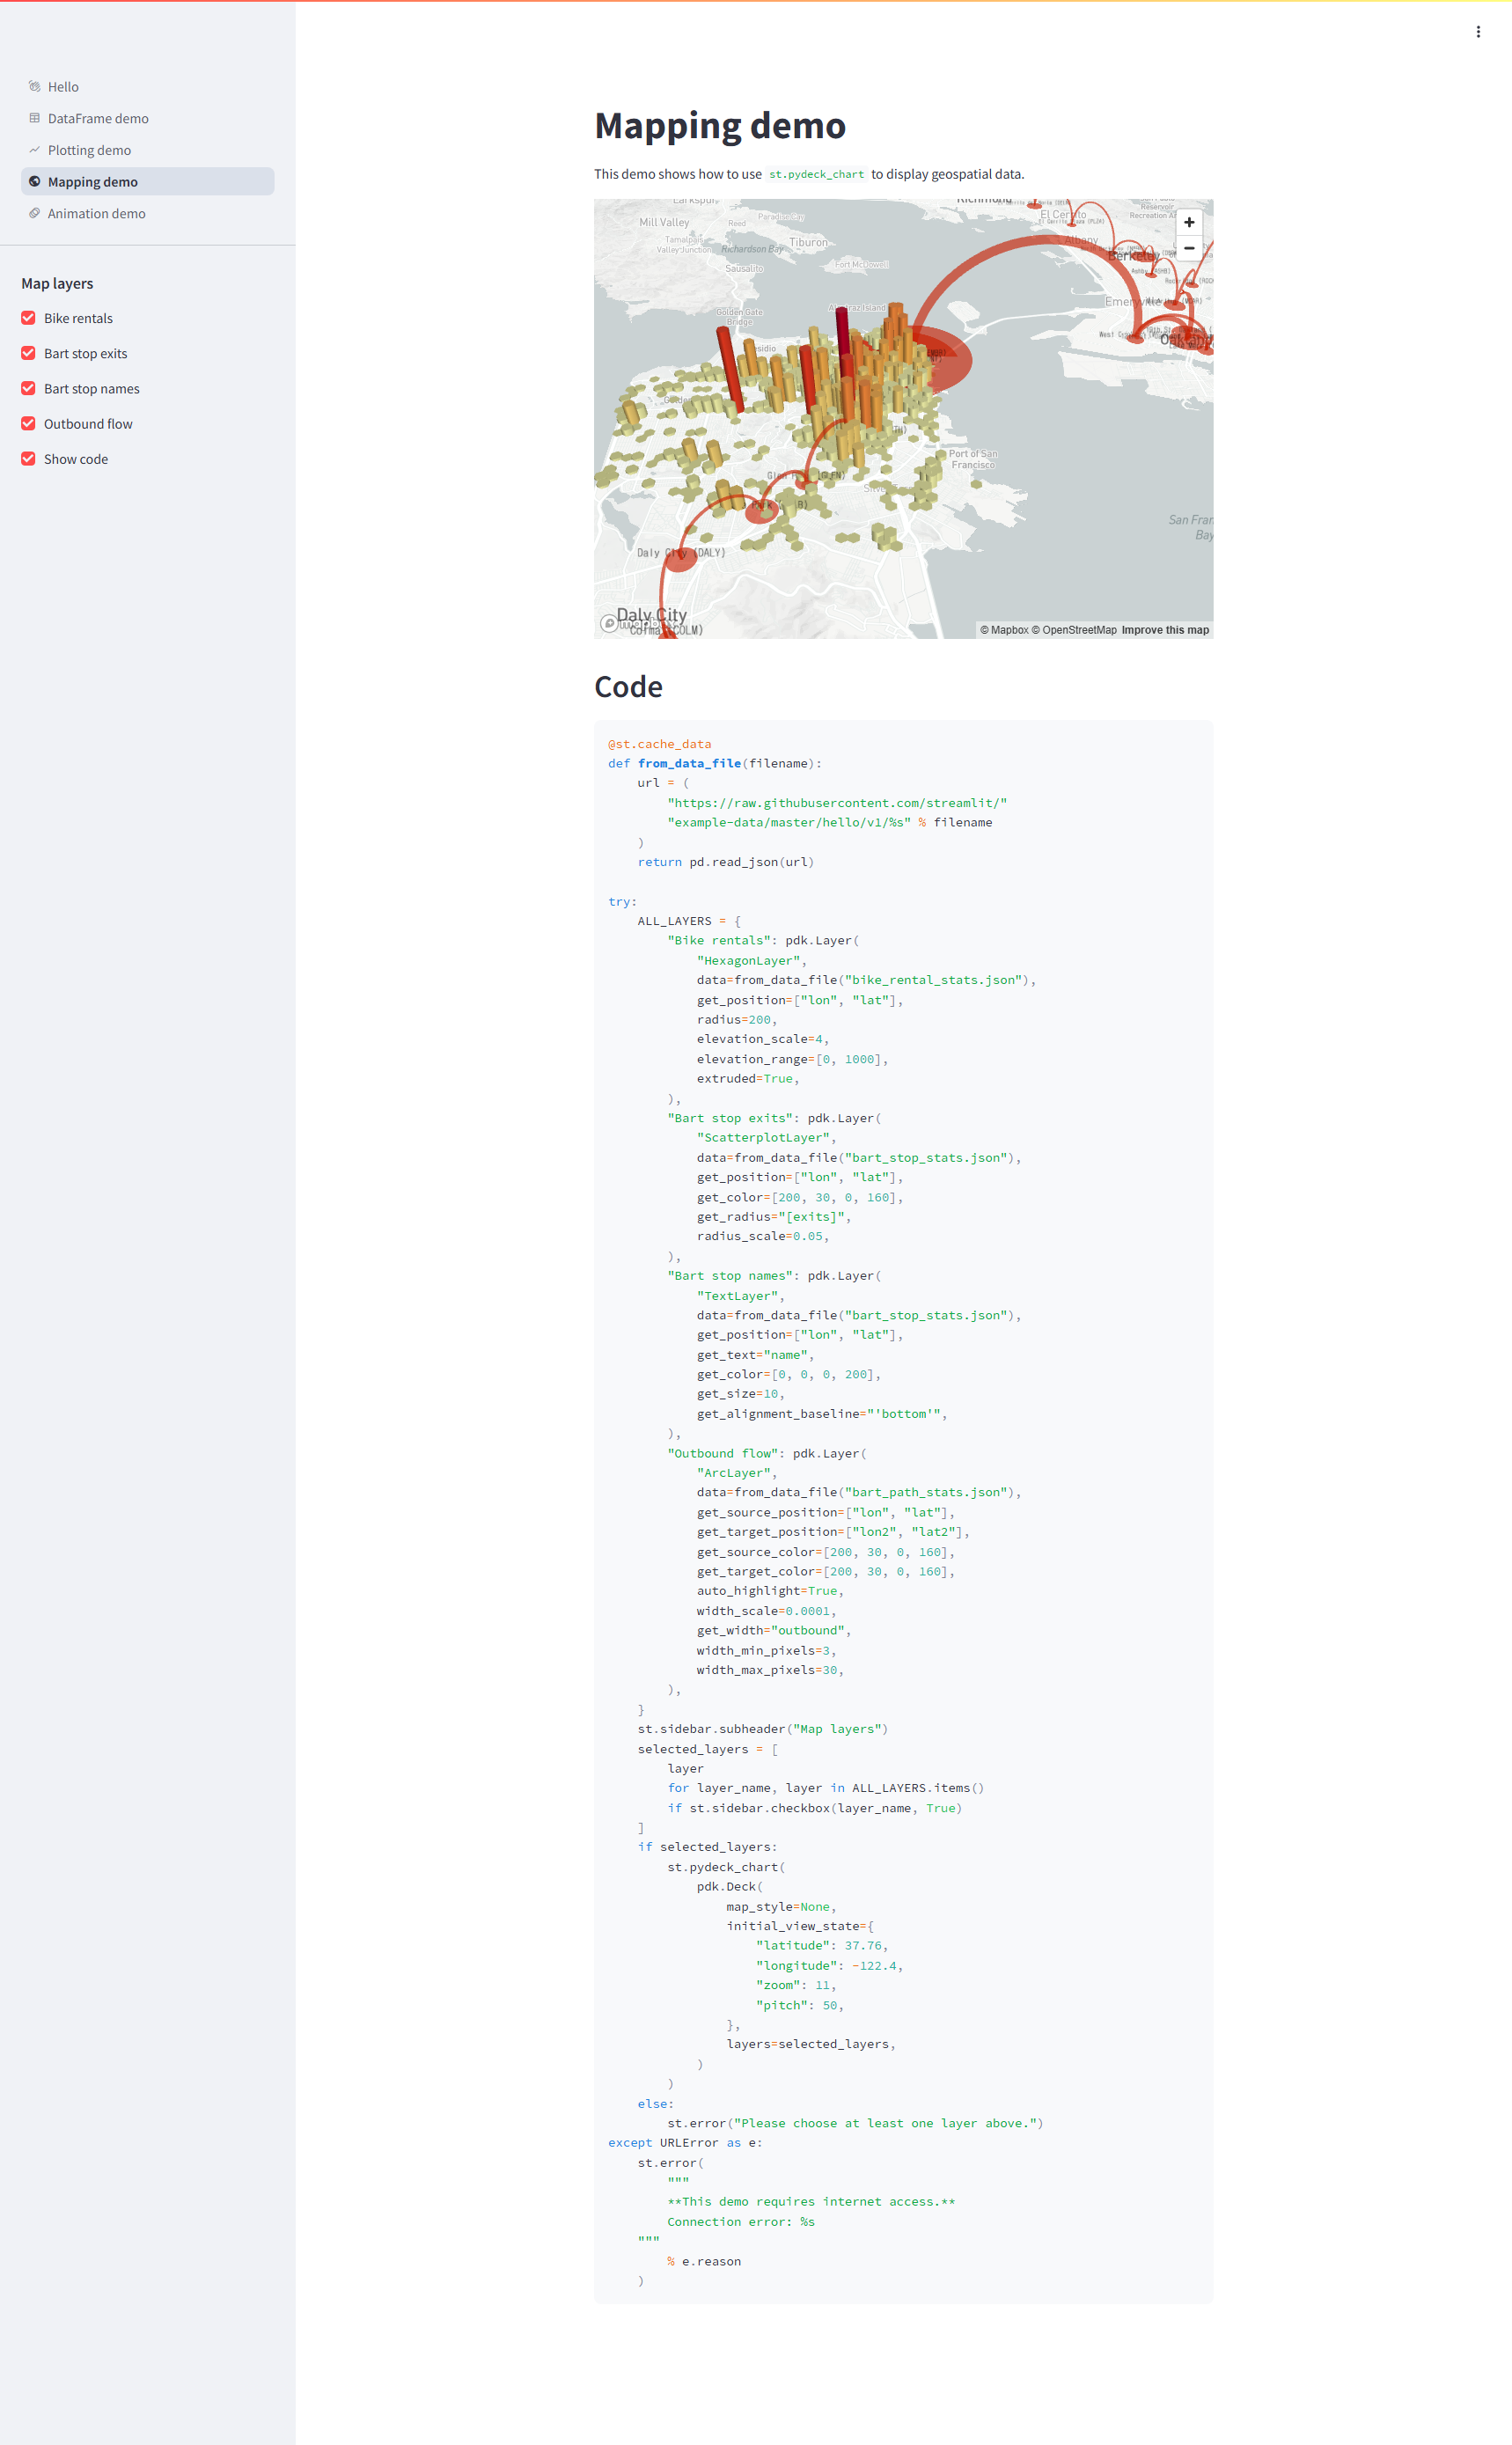This screenshot has width=1512, height=2445.
Task: Click the Plotting demo chart icon
Action: (x=34, y=150)
